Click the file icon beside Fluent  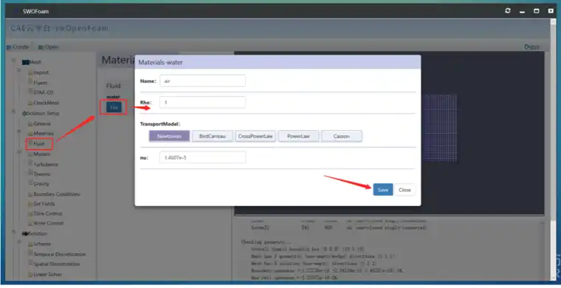point(31,82)
